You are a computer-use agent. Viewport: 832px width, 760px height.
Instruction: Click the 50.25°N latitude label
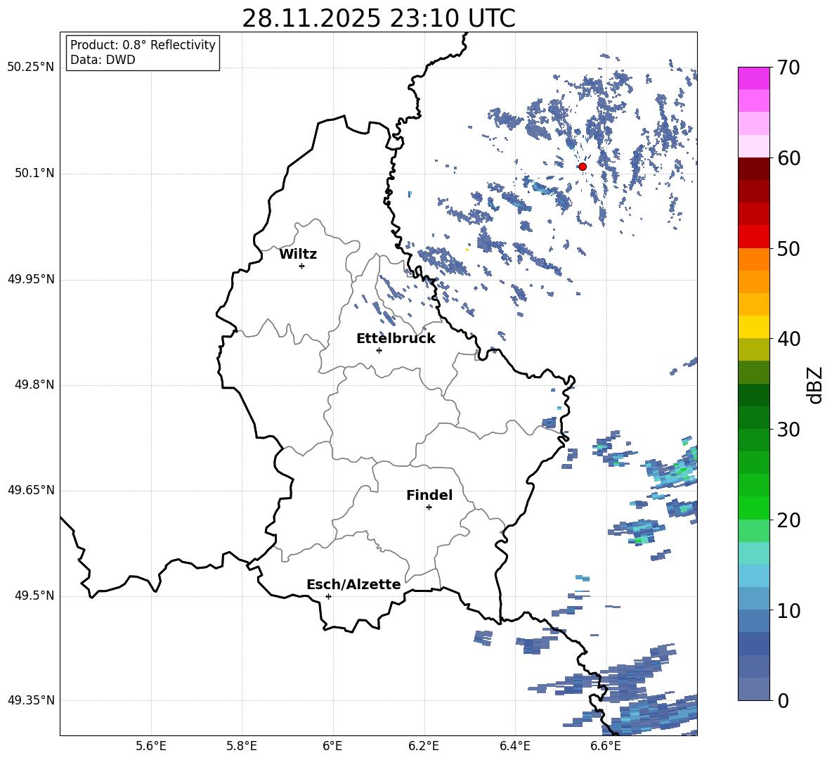[x=31, y=67]
